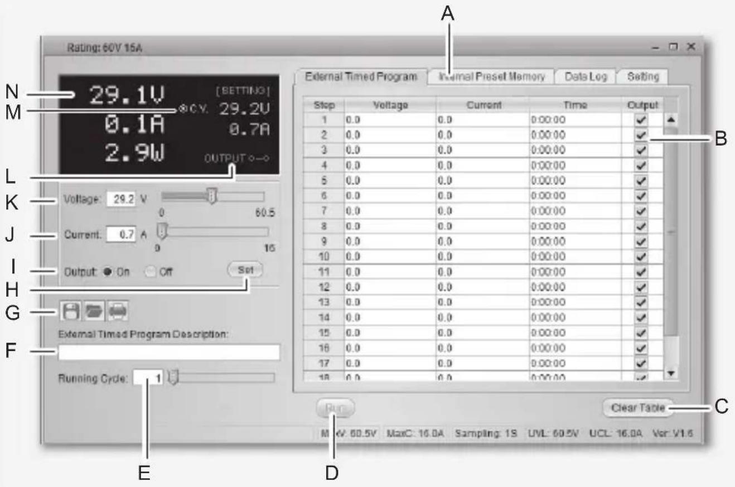Click the Current column header
Screen dimensions: 735x487
482,104
